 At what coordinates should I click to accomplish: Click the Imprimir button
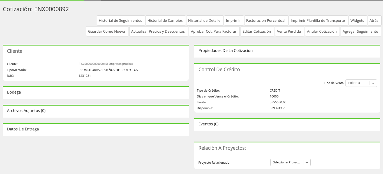click(233, 20)
